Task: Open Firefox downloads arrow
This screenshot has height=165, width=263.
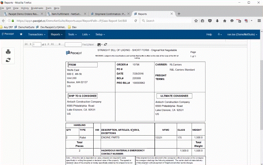Action: [217, 21]
